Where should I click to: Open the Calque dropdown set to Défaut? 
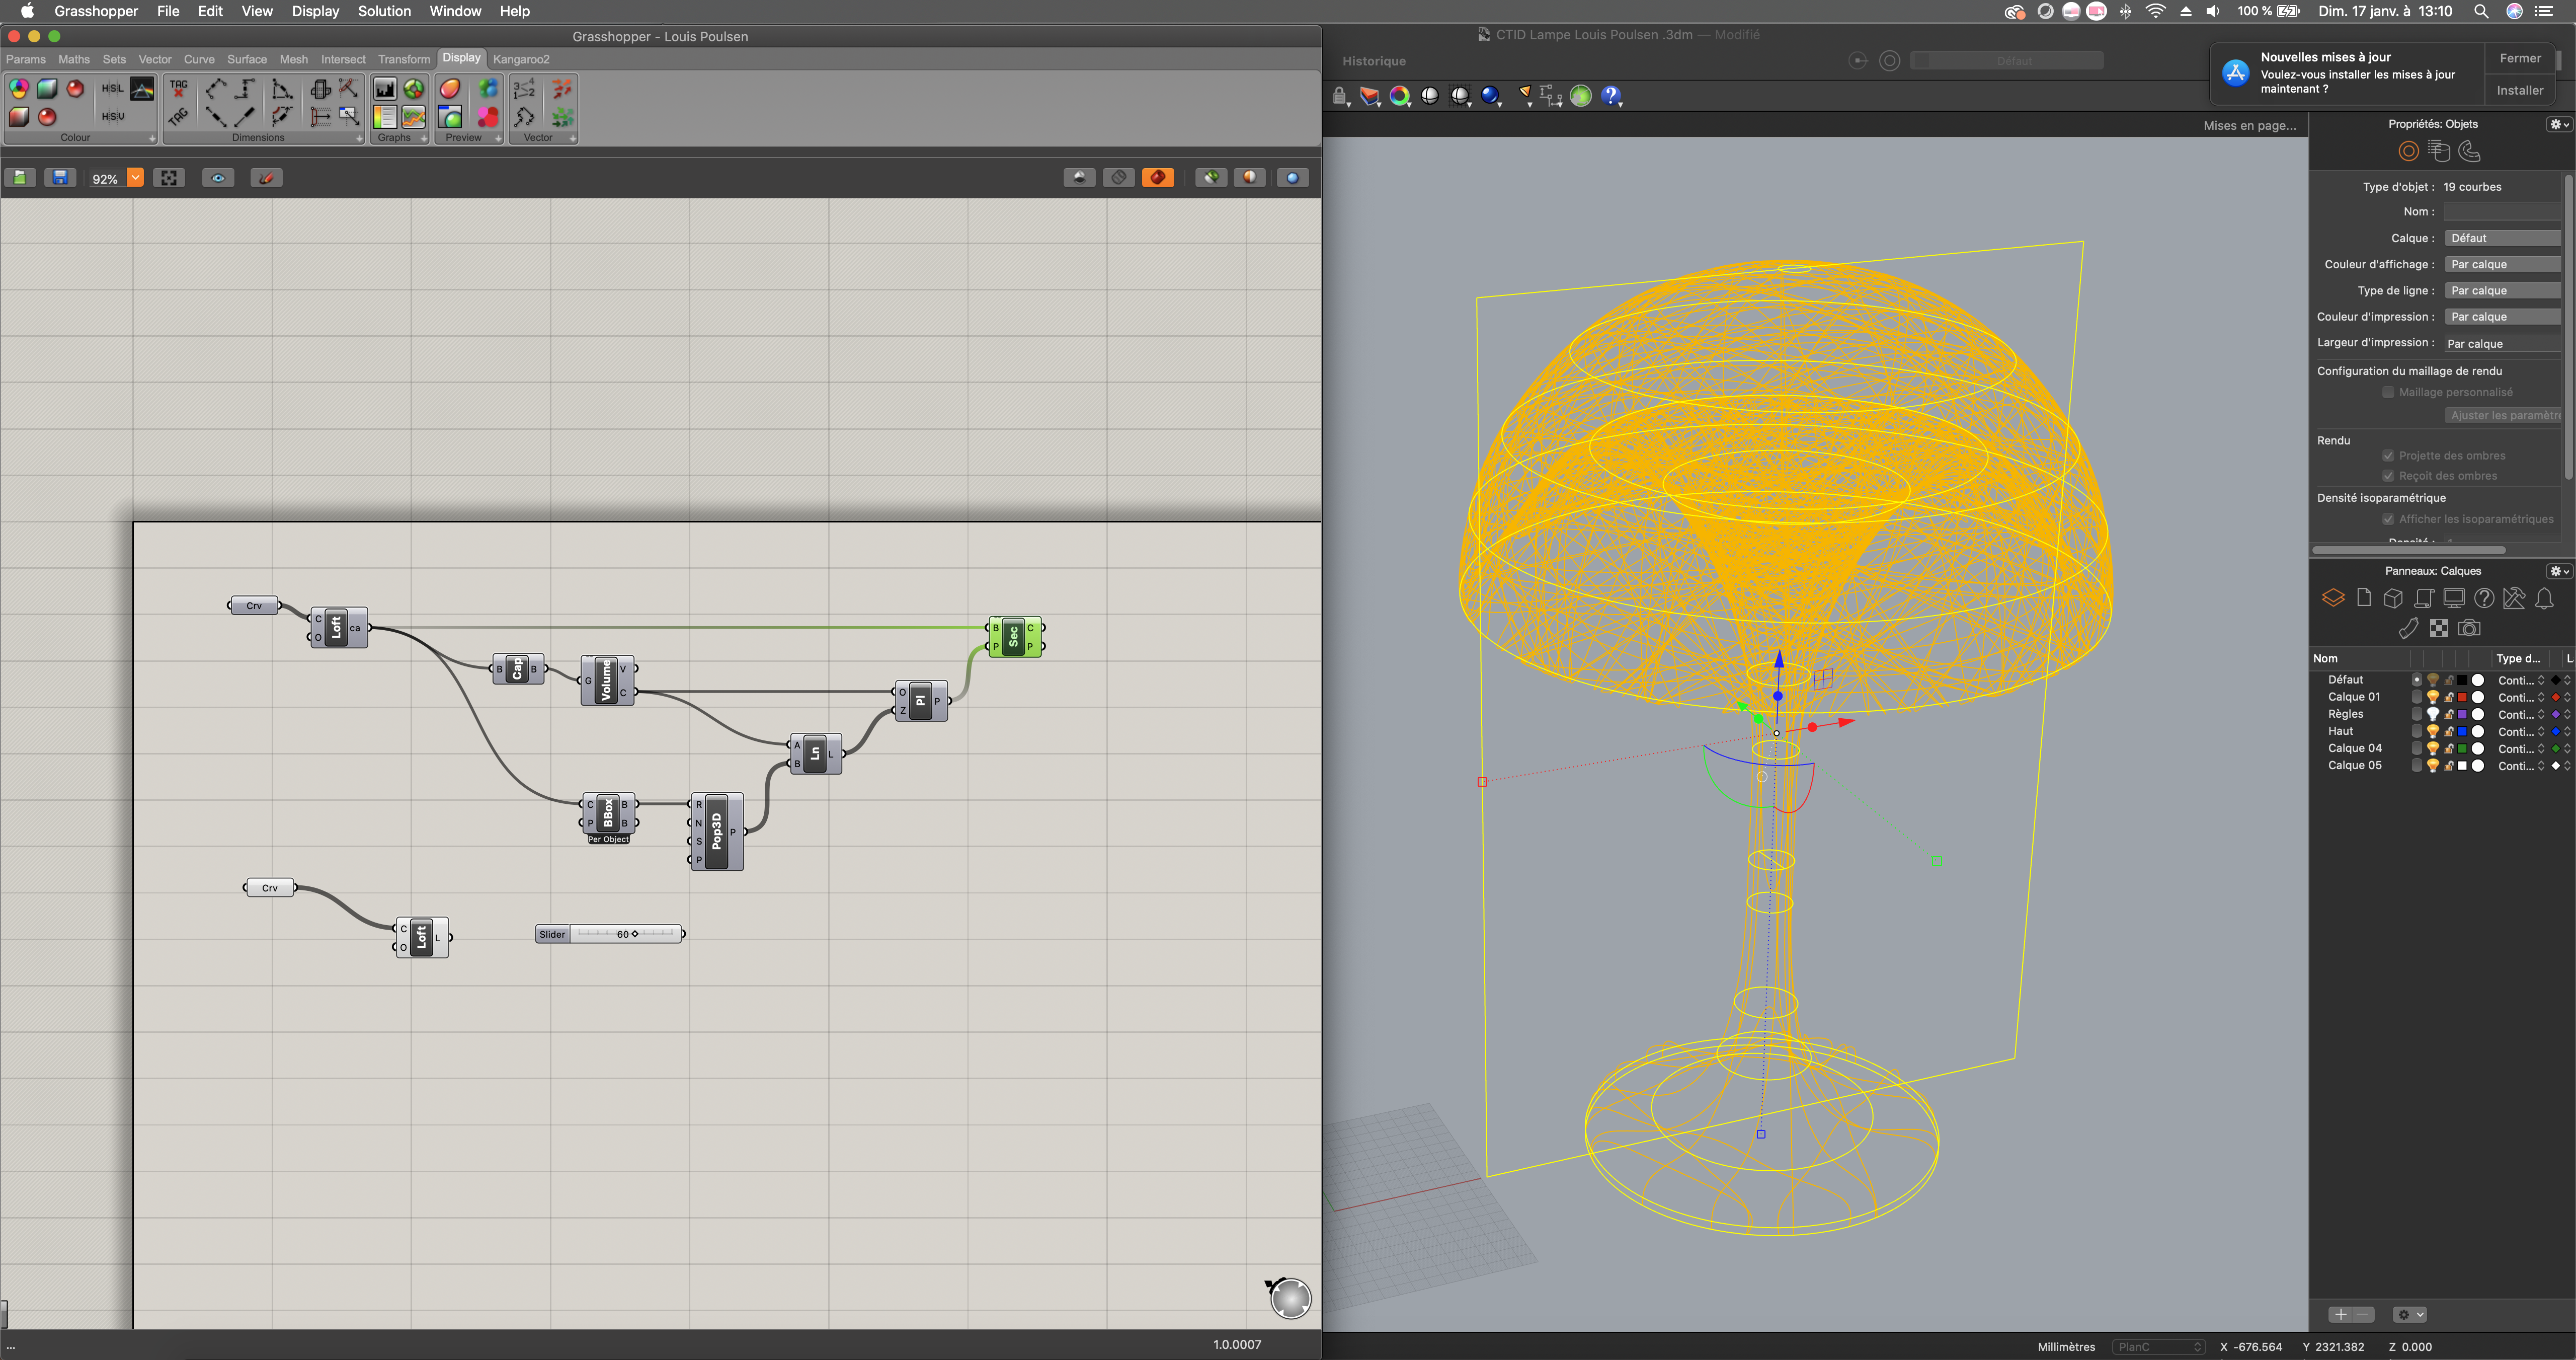(x=2503, y=238)
